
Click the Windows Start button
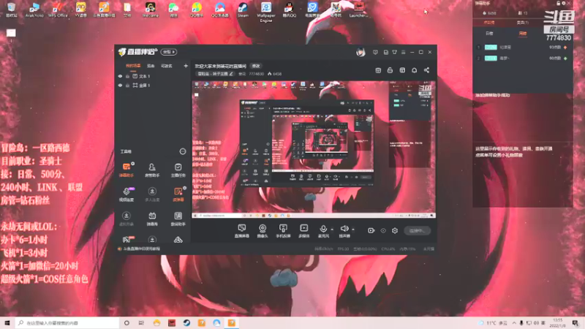click(x=7, y=322)
